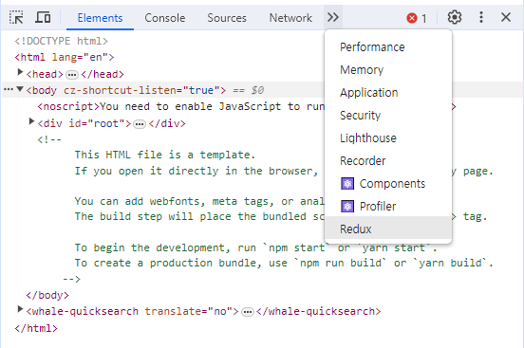Viewport: 524px width, 348px height.
Task: Select Redux in the overflow menu
Action: click(388, 229)
